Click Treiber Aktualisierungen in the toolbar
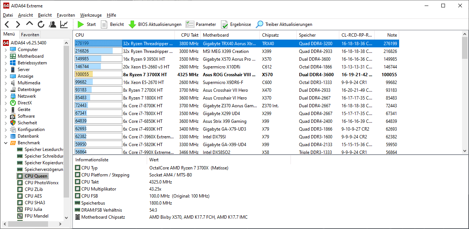 tap(284, 24)
